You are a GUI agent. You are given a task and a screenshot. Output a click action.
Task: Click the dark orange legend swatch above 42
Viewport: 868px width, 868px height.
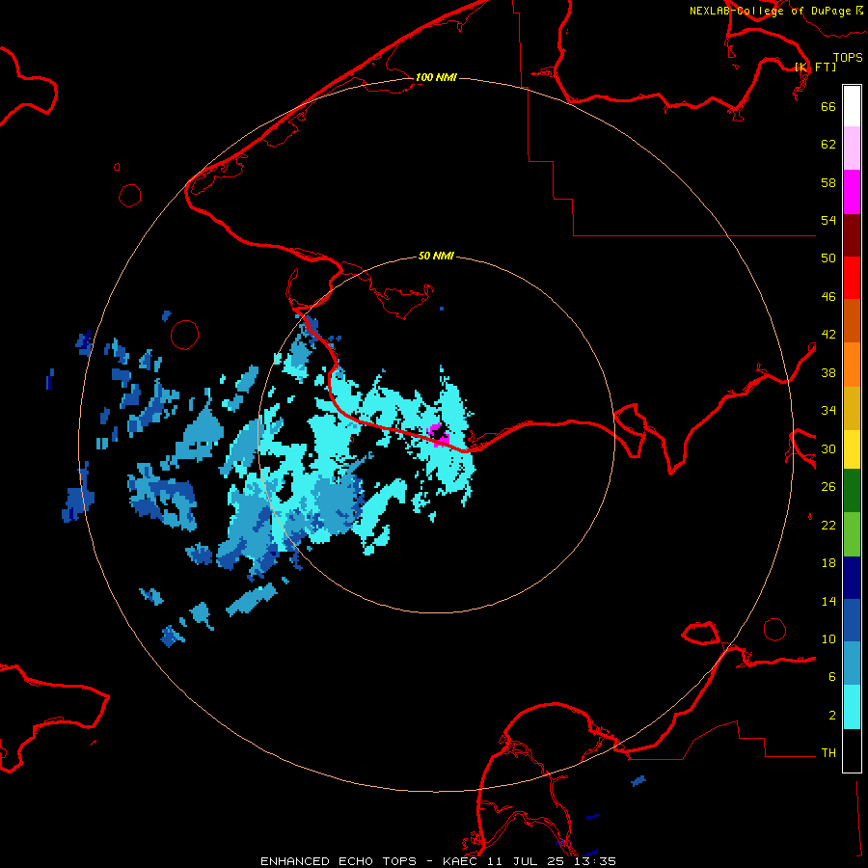pos(852,320)
